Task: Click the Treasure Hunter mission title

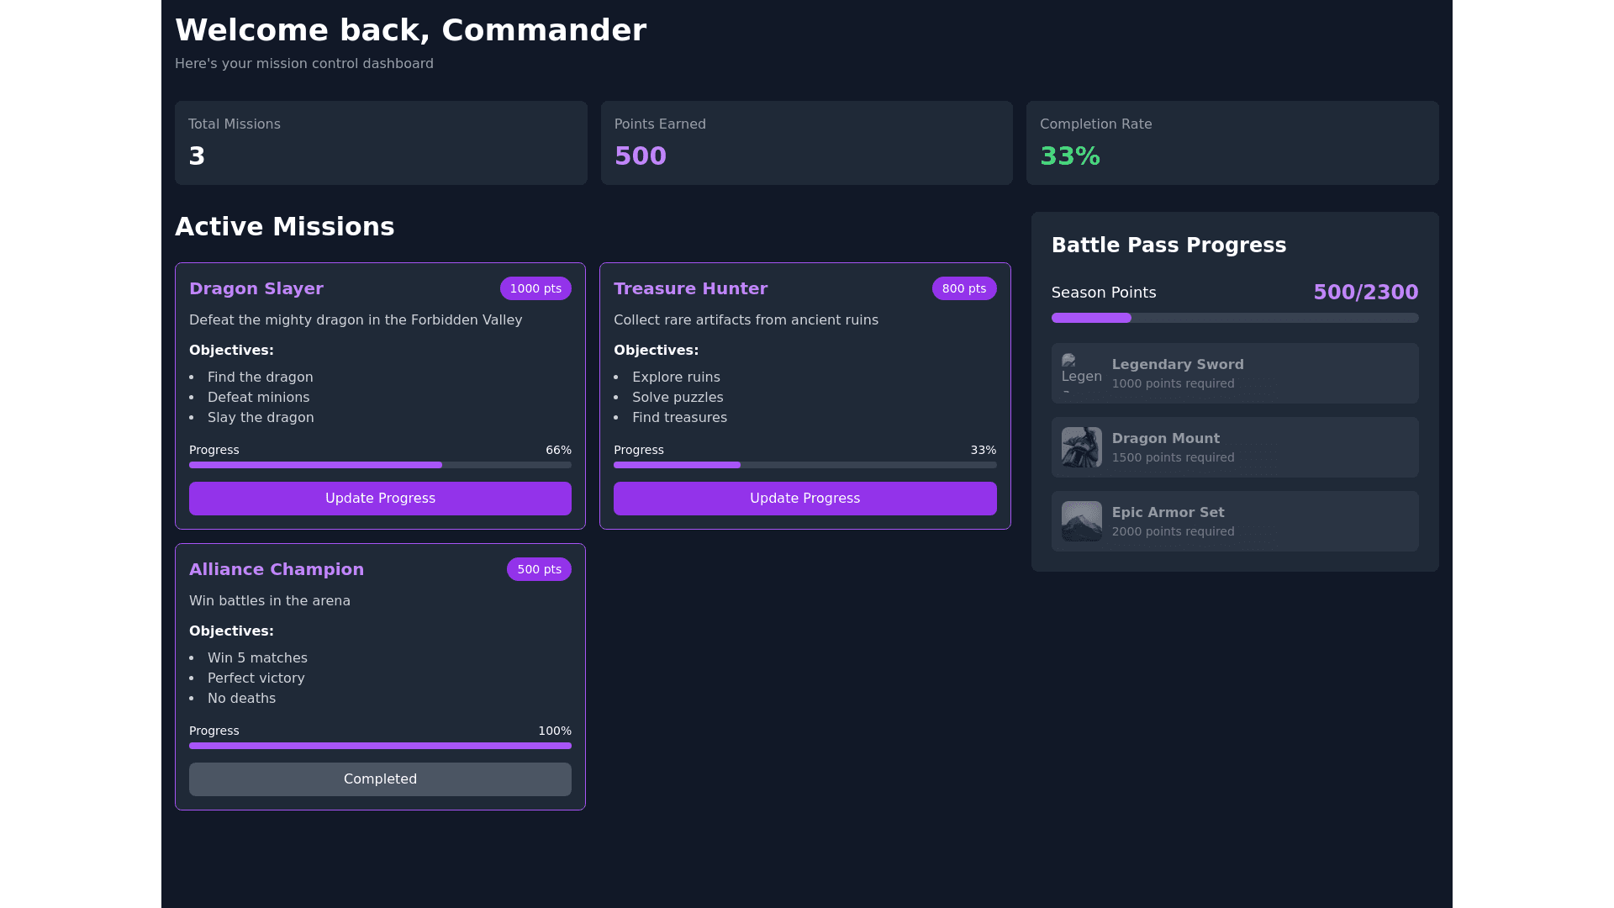Action: pos(690,288)
